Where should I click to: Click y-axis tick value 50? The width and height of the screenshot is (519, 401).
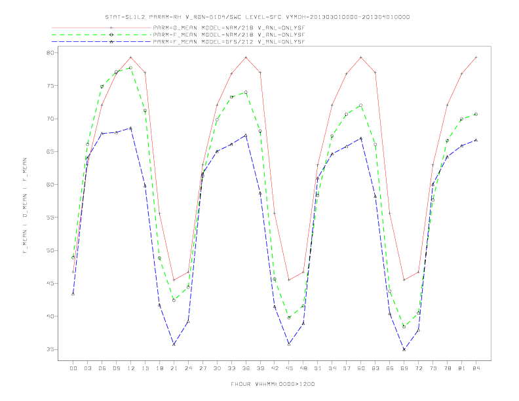pyautogui.click(x=50, y=250)
